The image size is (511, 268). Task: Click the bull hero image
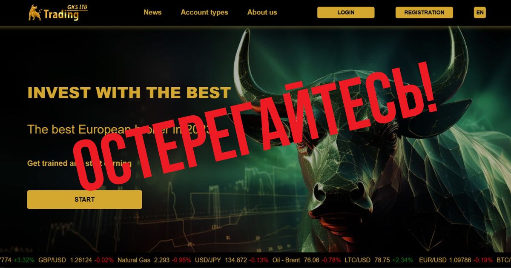point(375,140)
